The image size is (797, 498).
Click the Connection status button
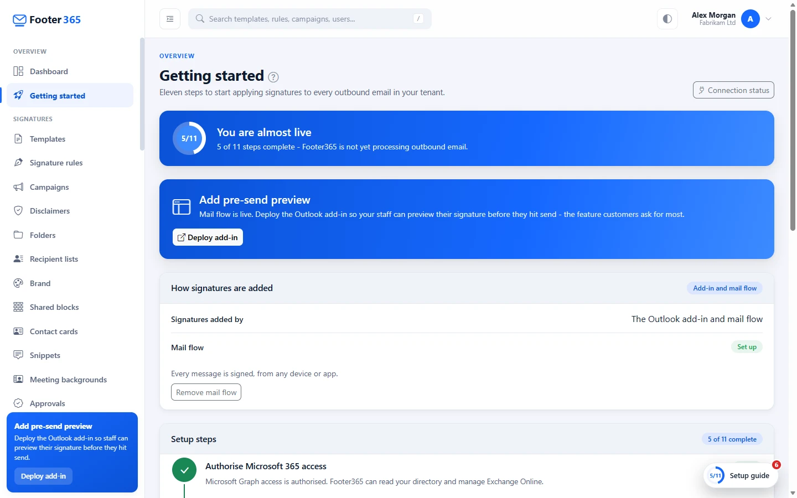click(733, 90)
